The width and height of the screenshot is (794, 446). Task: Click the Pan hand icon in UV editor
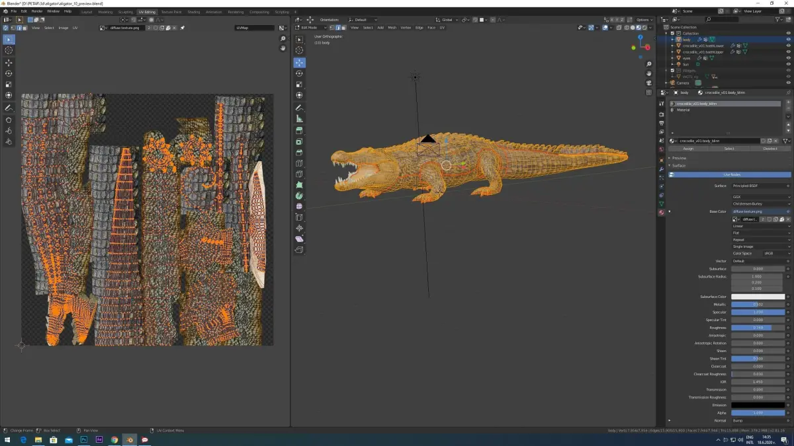pyautogui.click(x=283, y=48)
